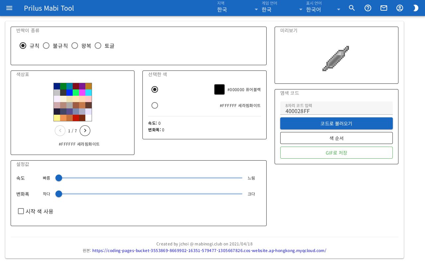
Task: Open the original source hyperlink
Action: [x=209, y=250]
